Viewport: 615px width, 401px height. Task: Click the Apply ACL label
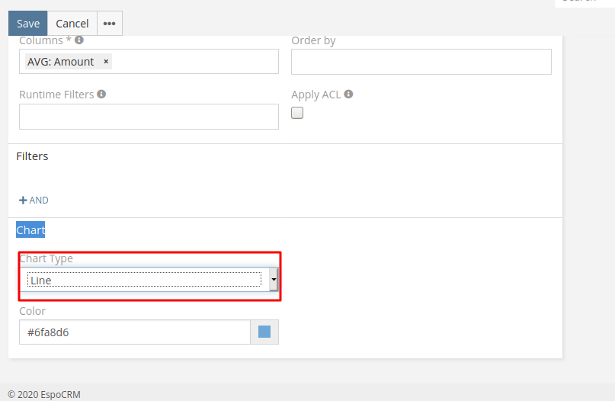click(316, 95)
